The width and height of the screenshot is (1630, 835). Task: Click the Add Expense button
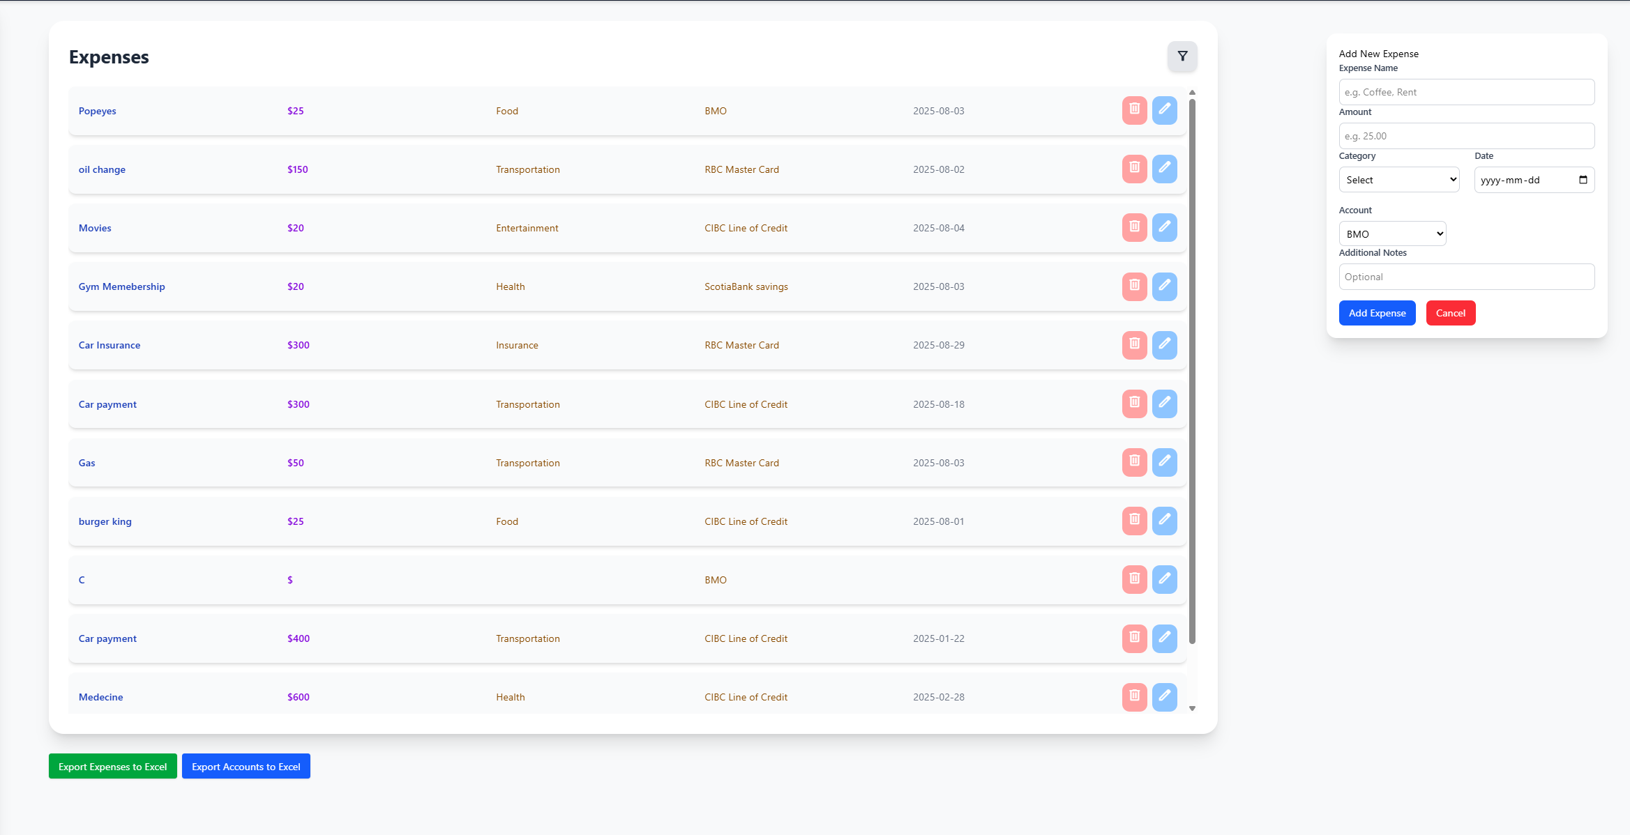pyautogui.click(x=1377, y=312)
